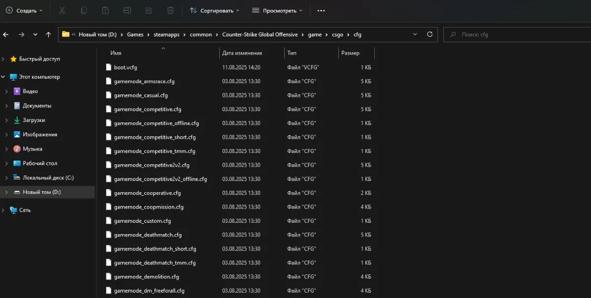
Task: Click the Локальный диск (C:) drive icon
Action: click(17, 178)
